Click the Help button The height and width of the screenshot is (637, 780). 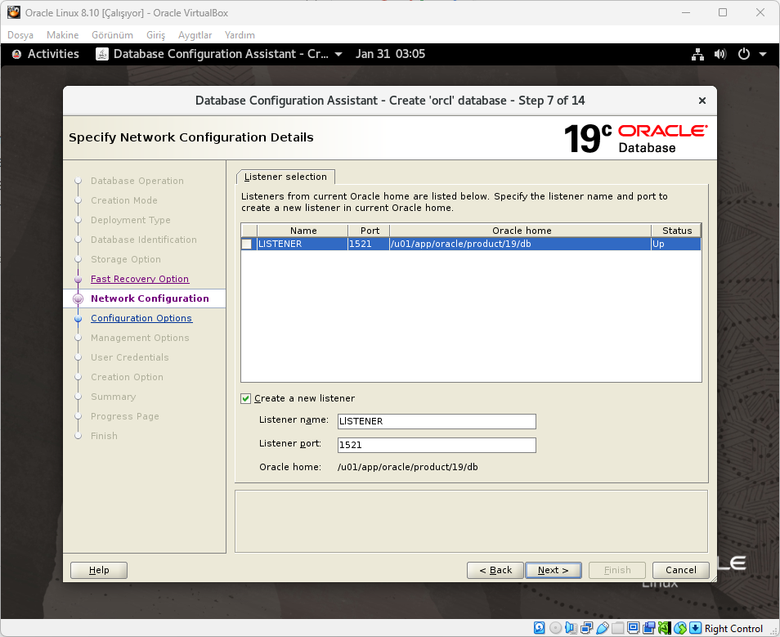99,570
